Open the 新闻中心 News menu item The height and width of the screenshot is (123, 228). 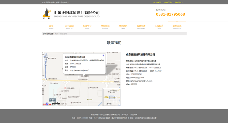(87, 27)
